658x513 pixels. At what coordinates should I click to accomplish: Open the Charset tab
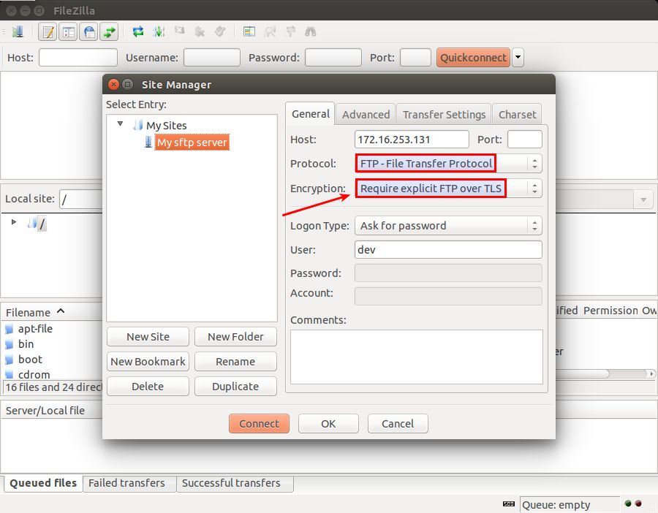[517, 115]
